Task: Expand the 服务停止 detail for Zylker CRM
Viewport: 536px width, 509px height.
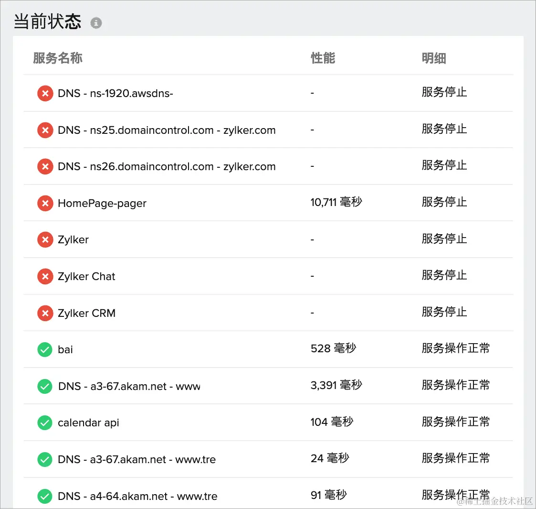Action: 444,312
